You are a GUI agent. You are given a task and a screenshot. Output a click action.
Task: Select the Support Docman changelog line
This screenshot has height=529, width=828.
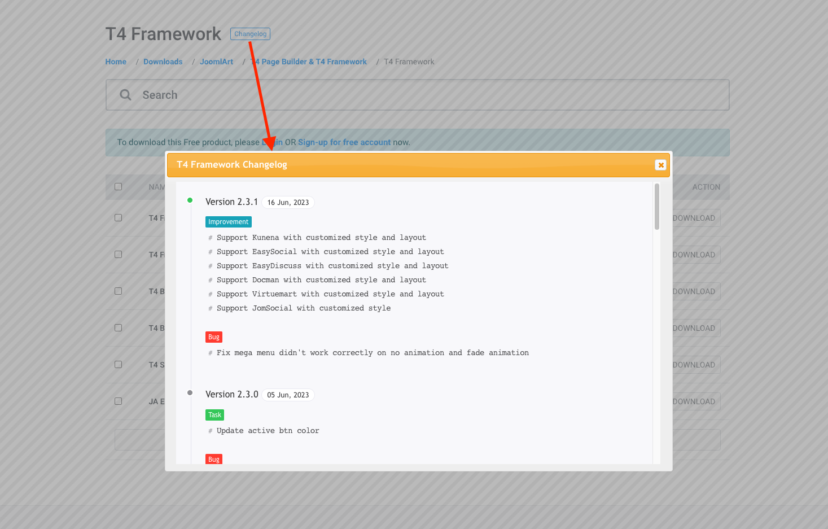pos(321,280)
